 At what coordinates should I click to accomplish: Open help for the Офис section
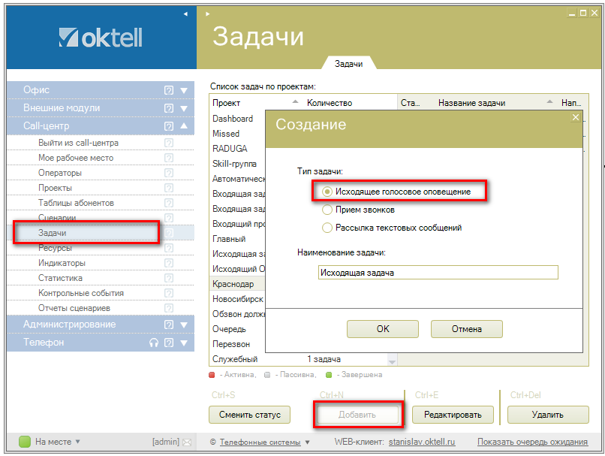click(x=169, y=90)
